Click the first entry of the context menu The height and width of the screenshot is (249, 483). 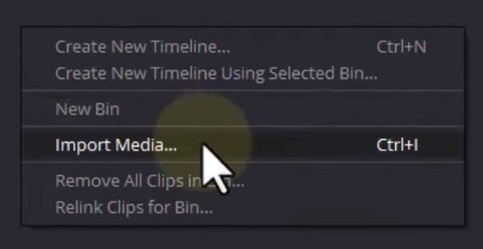pos(243,47)
